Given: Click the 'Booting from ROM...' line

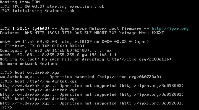Looking at the screenshot, I should pos(23,2).
